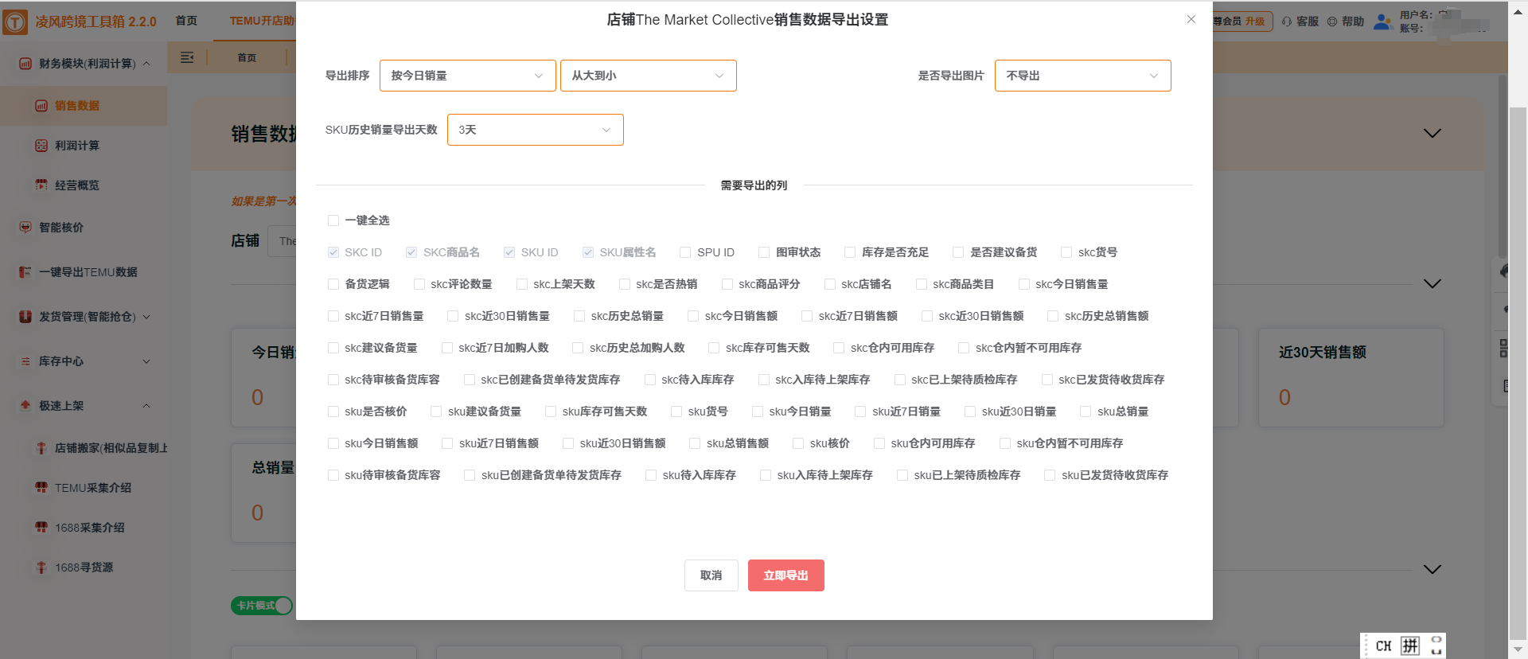Click the 1688寻货源 icon
1528x659 pixels.
pos(41,567)
